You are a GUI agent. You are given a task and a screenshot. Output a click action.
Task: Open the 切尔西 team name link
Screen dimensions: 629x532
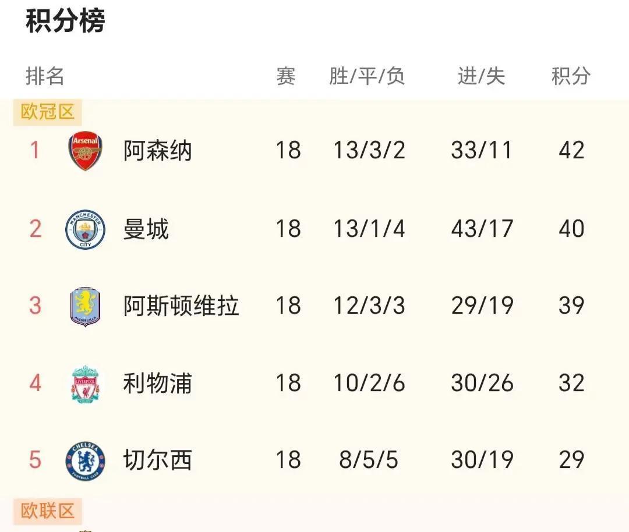[157, 459]
